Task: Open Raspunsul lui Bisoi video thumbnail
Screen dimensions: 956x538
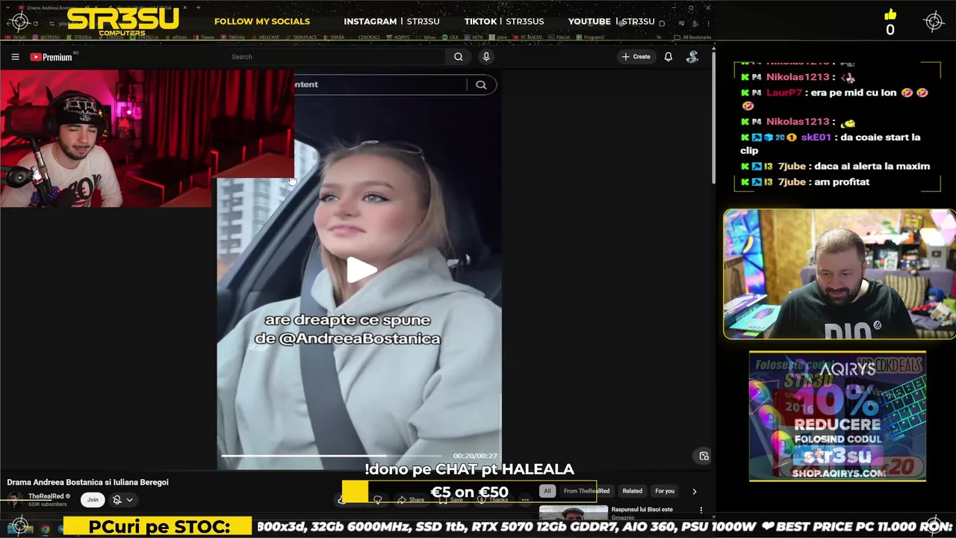Action: pyautogui.click(x=574, y=513)
